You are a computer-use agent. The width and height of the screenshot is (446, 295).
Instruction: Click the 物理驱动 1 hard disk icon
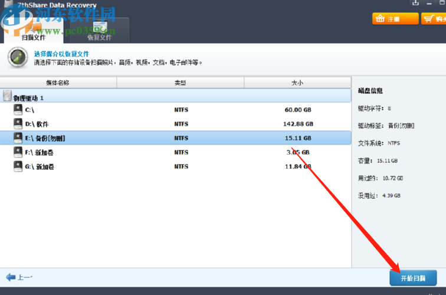click(7, 96)
